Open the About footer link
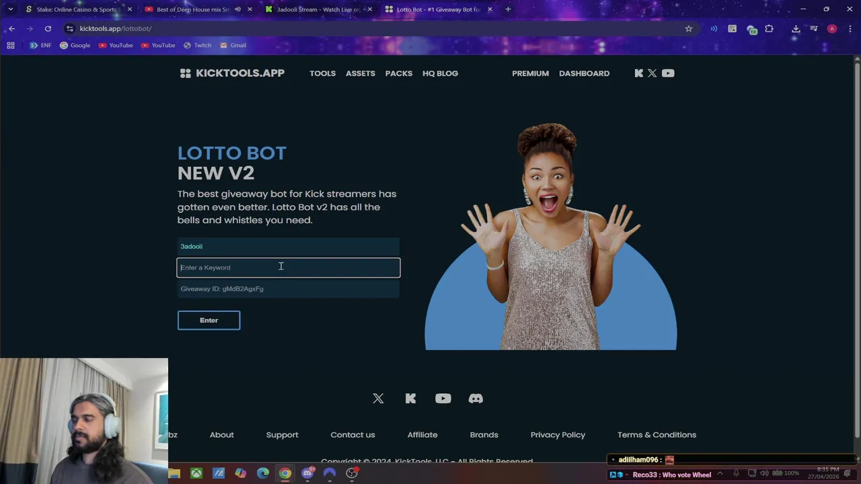Screen dimensions: 861x484 pos(221,435)
